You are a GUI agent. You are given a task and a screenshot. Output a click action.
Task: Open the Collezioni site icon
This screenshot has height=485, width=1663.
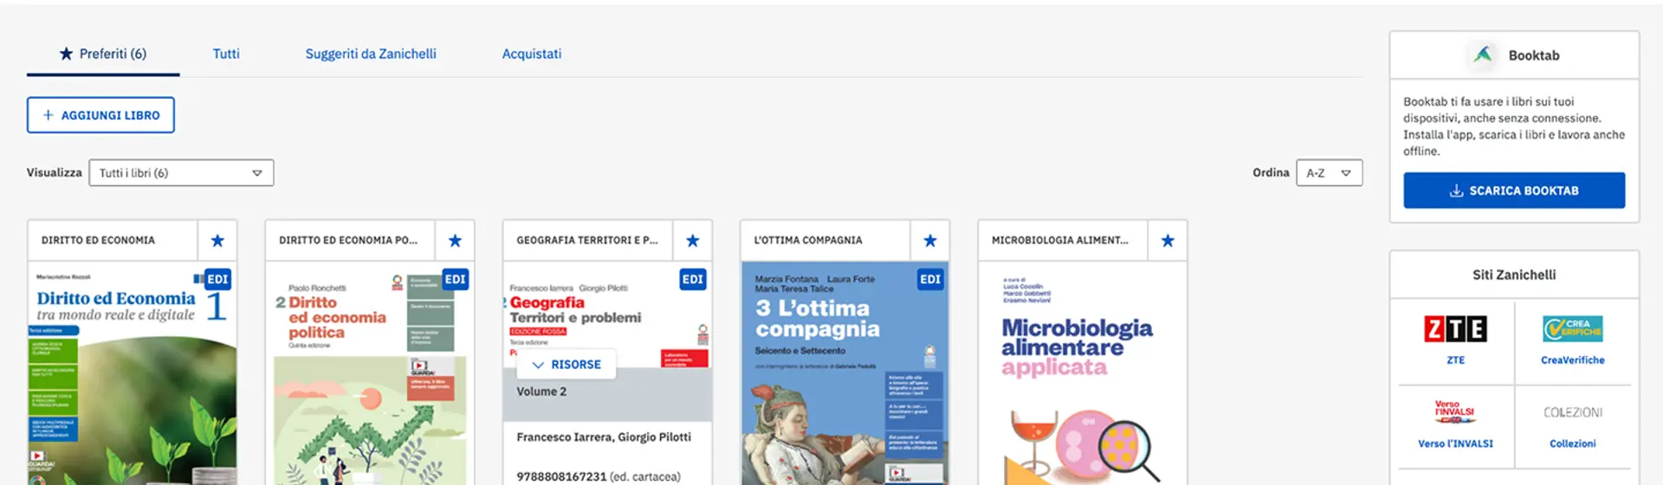coord(1573,412)
